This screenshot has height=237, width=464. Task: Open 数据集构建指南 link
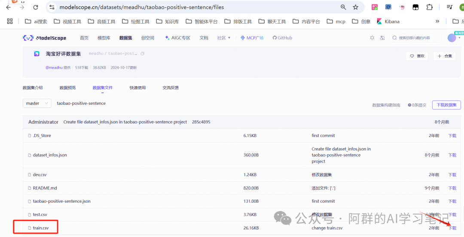click(386, 105)
